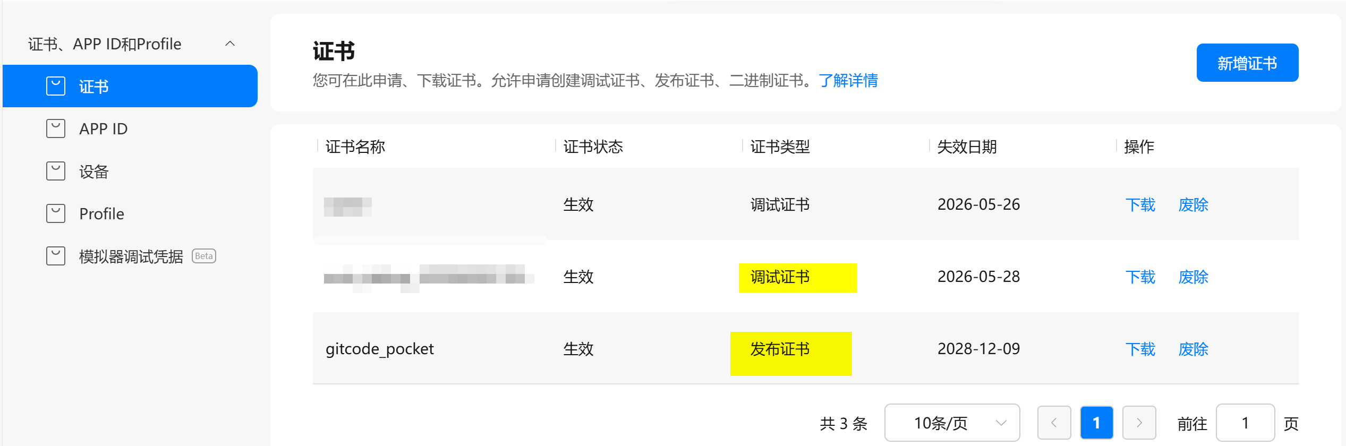Download the gitcode_pocket certificate
This screenshot has width=1346, height=446.
click(x=1140, y=349)
